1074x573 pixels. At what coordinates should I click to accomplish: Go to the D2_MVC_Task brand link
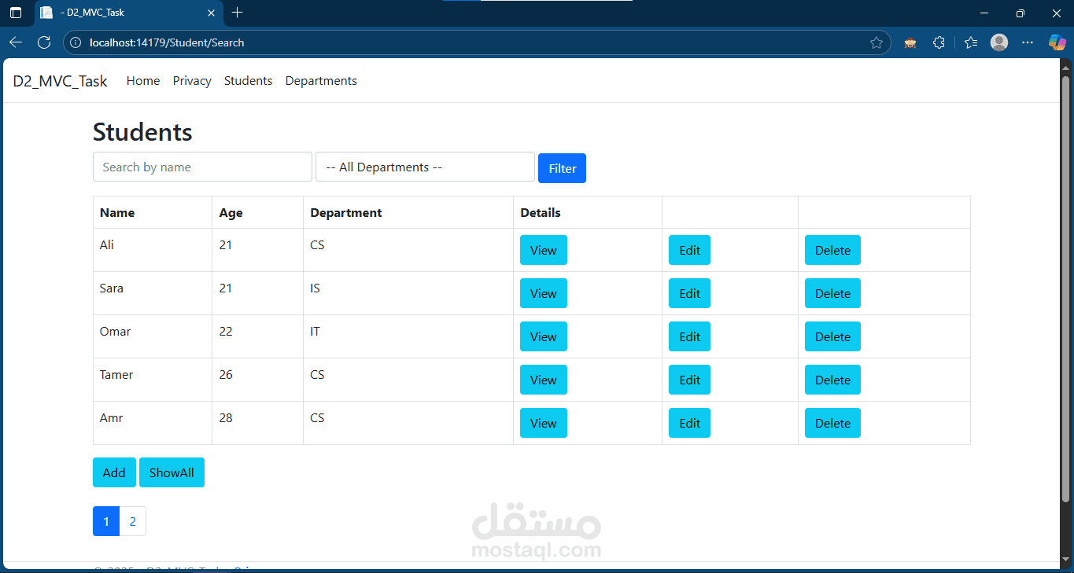pos(60,81)
